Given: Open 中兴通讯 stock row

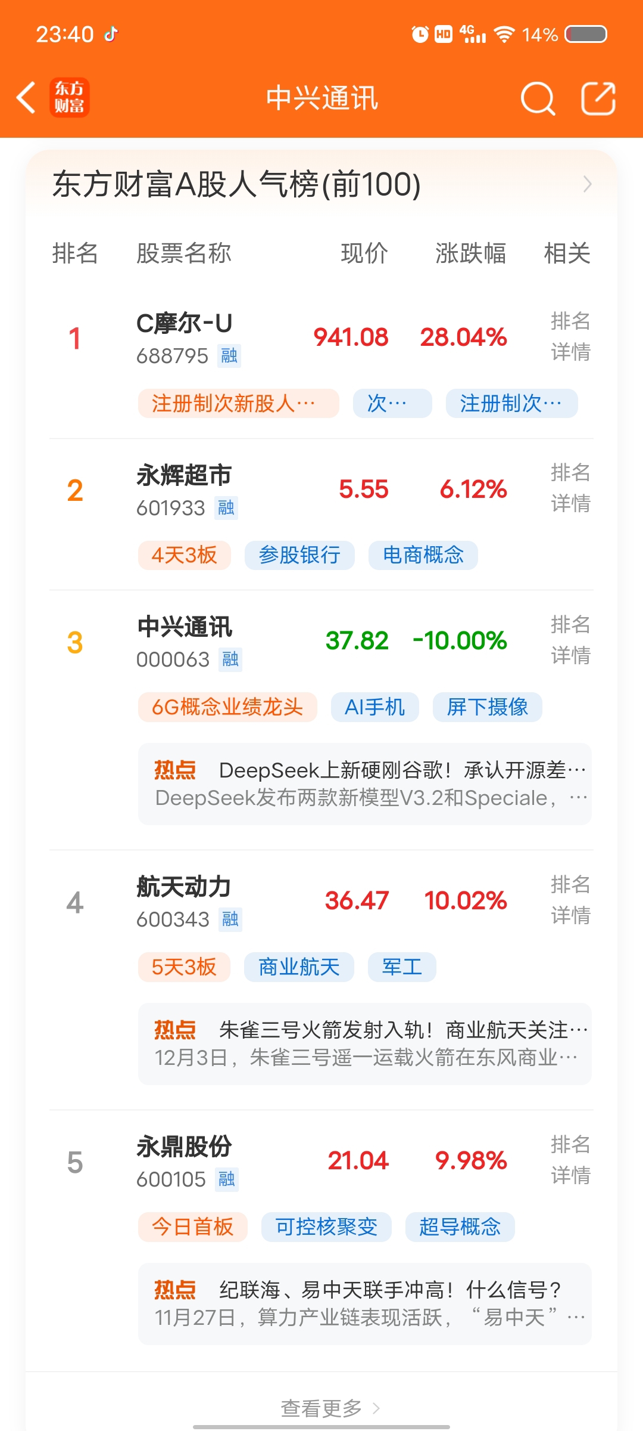Looking at the screenshot, I should pyautogui.click(x=321, y=642).
